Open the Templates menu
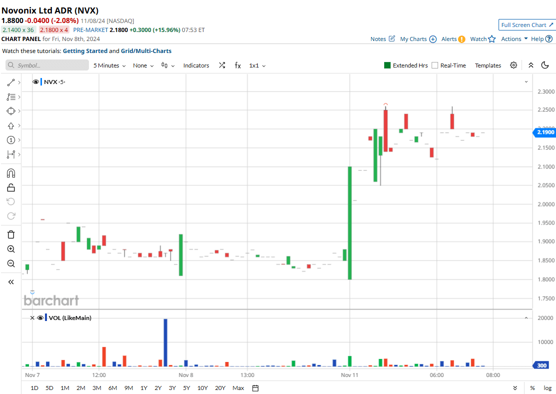Image resolution: width=556 pixels, height=394 pixels. point(488,65)
